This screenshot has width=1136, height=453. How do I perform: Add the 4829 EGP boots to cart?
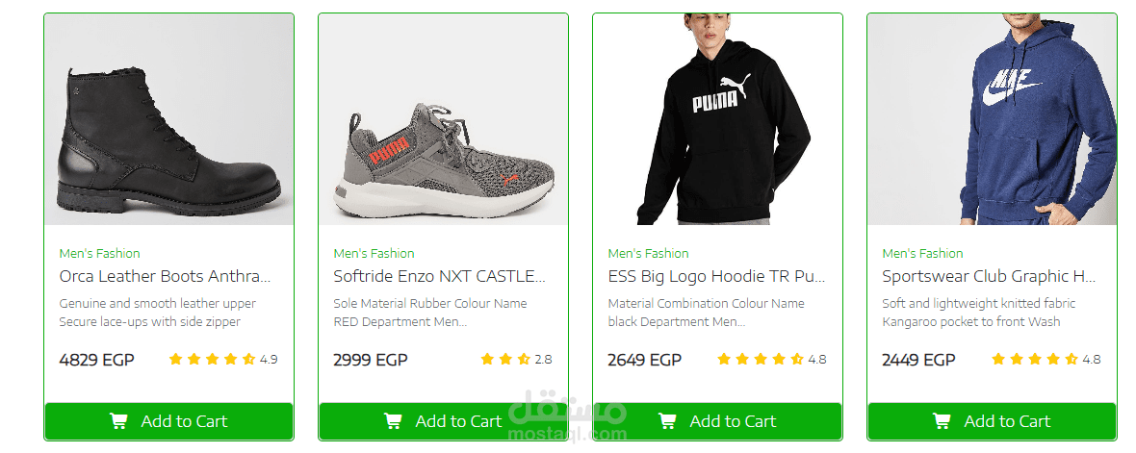pyautogui.click(x=169, y=421)
